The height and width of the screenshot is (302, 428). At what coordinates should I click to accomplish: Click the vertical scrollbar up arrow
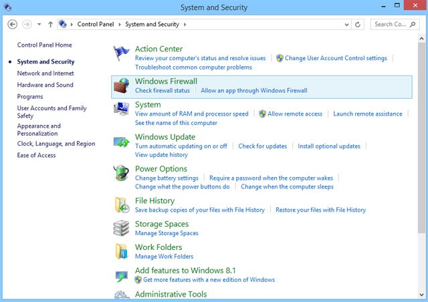[x=421, y=39]
